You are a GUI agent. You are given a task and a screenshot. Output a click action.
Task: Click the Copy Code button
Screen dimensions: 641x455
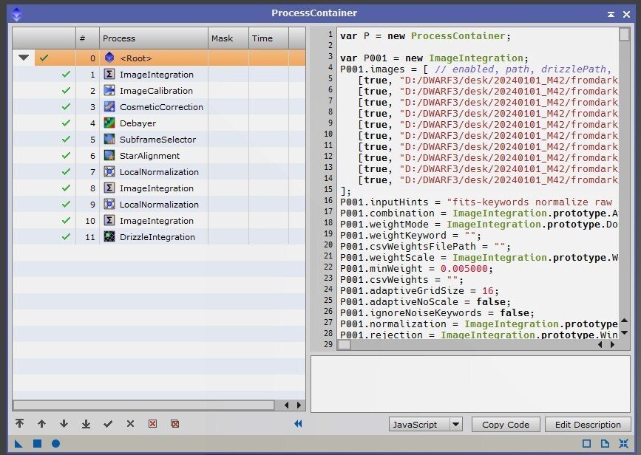506,425
